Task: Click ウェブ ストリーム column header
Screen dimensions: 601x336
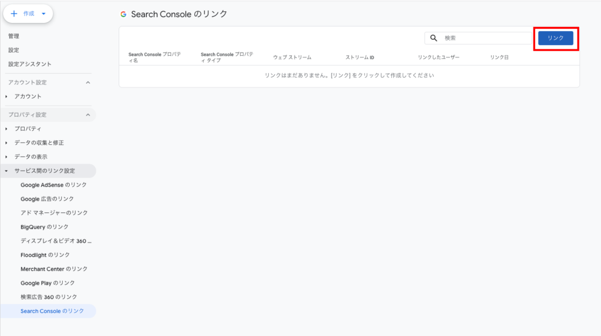Action: (292, 57)
